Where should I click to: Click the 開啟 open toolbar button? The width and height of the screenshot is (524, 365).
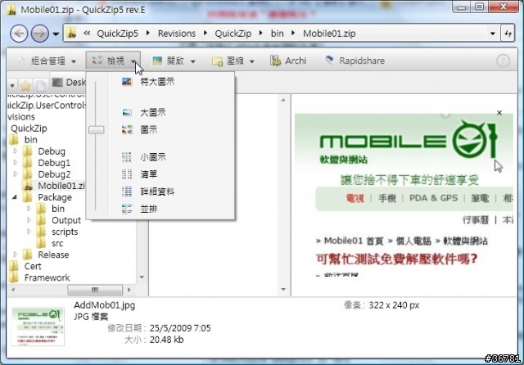pyautogui.click(x=169, y=61)
